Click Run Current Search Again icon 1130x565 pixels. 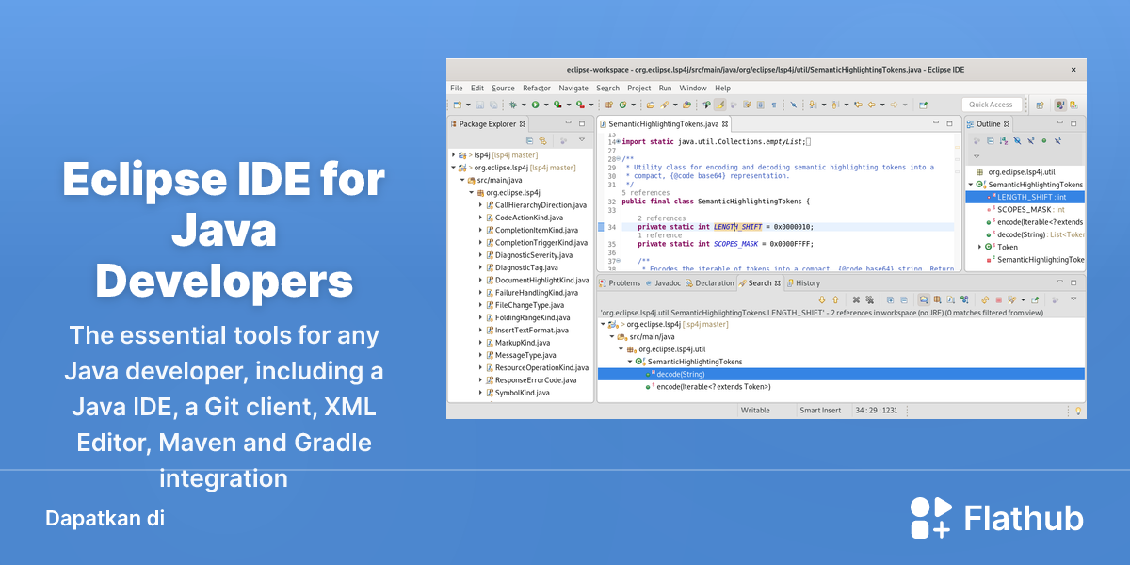tap(985, 300)
